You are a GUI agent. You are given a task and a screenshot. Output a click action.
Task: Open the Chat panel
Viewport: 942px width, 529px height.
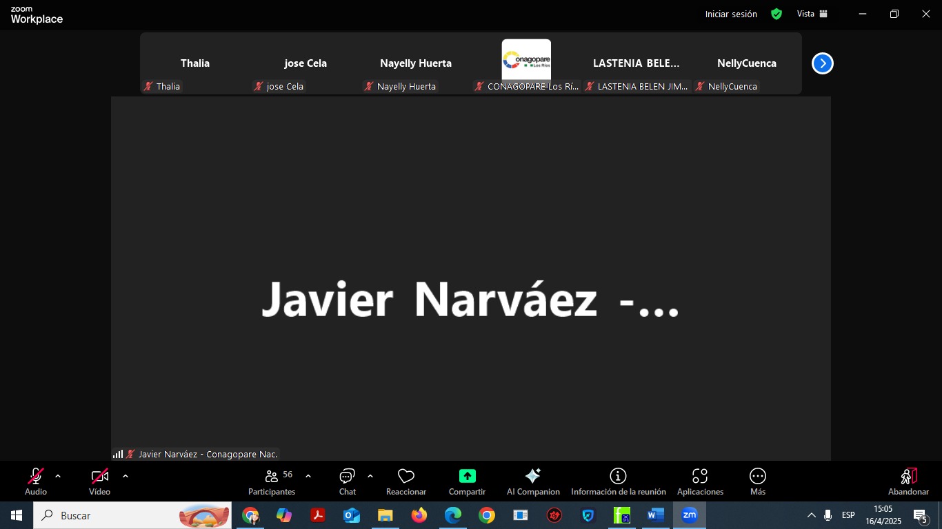pyautogui.click(x=347, y=481)
